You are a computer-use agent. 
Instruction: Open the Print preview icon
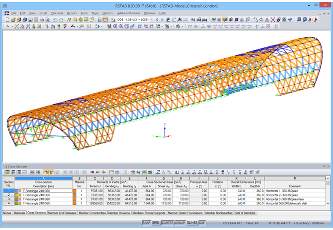(48, 20)
